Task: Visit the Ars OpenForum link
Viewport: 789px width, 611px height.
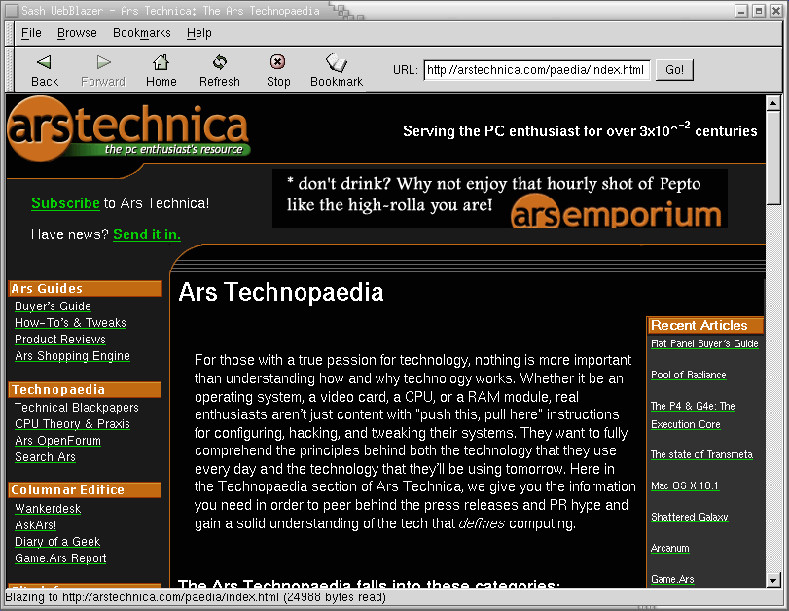Action: pos(57,441)
